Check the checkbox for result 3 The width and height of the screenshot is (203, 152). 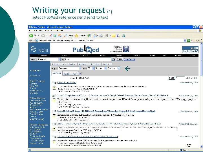click(x=53, y=111)
